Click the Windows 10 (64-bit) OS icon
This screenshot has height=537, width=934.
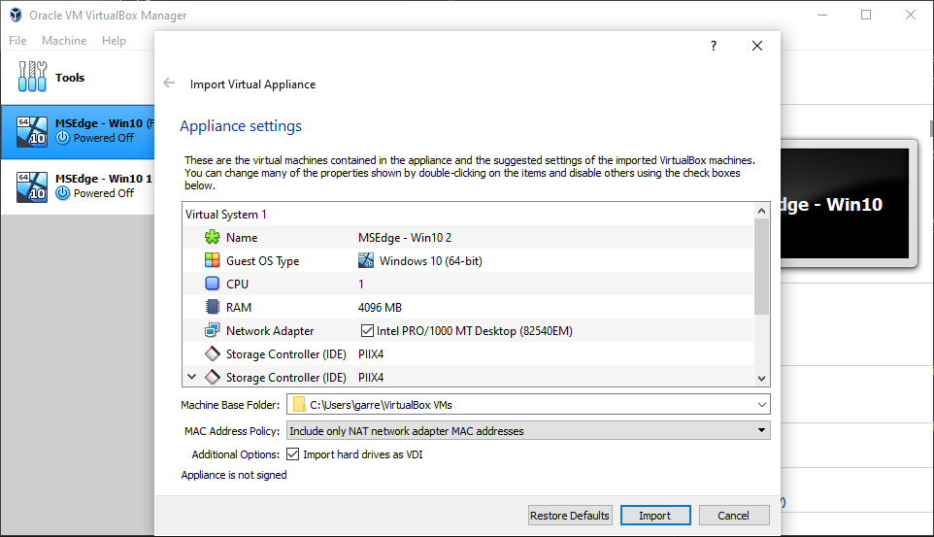[366, 260]
